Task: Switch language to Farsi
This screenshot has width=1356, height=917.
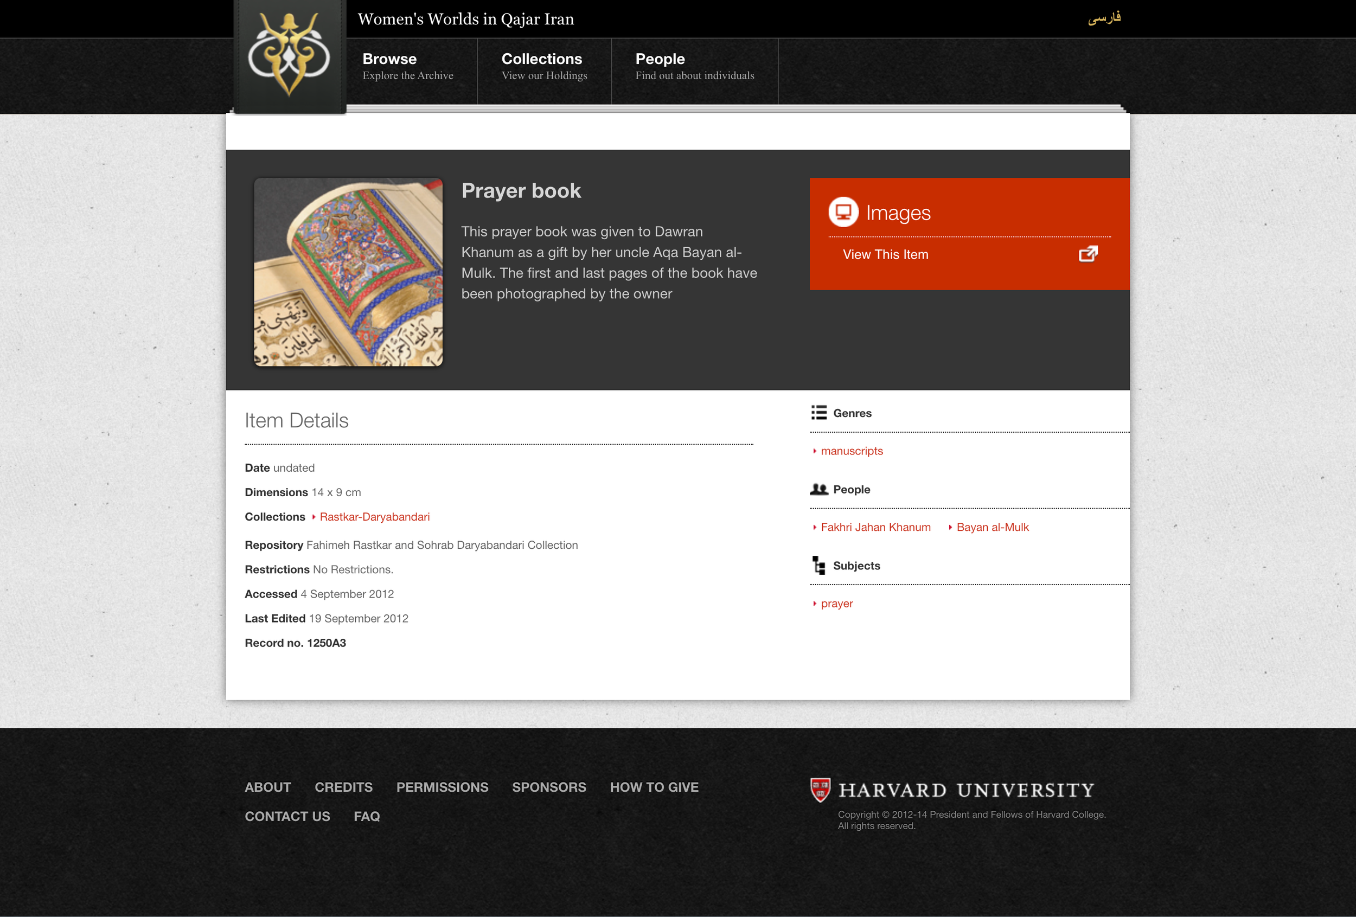Action: pos(1104,18)
